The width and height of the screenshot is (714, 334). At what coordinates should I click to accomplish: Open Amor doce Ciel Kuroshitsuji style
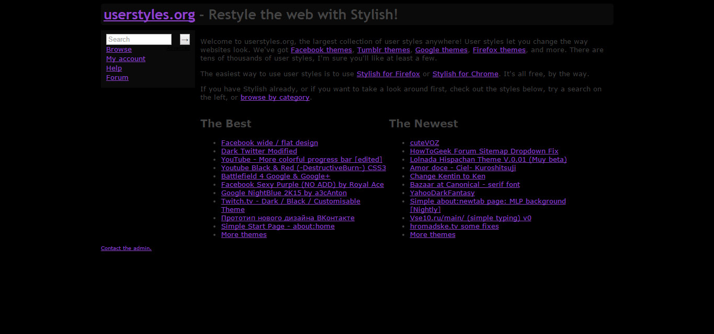coord(463,168)
